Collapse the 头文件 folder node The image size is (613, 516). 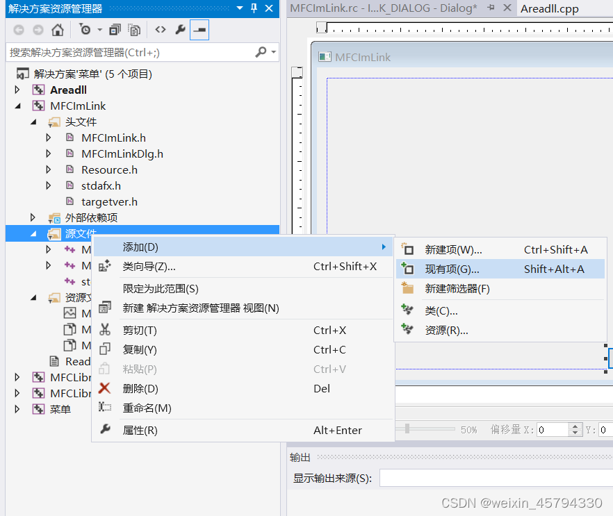coord(33,122)
